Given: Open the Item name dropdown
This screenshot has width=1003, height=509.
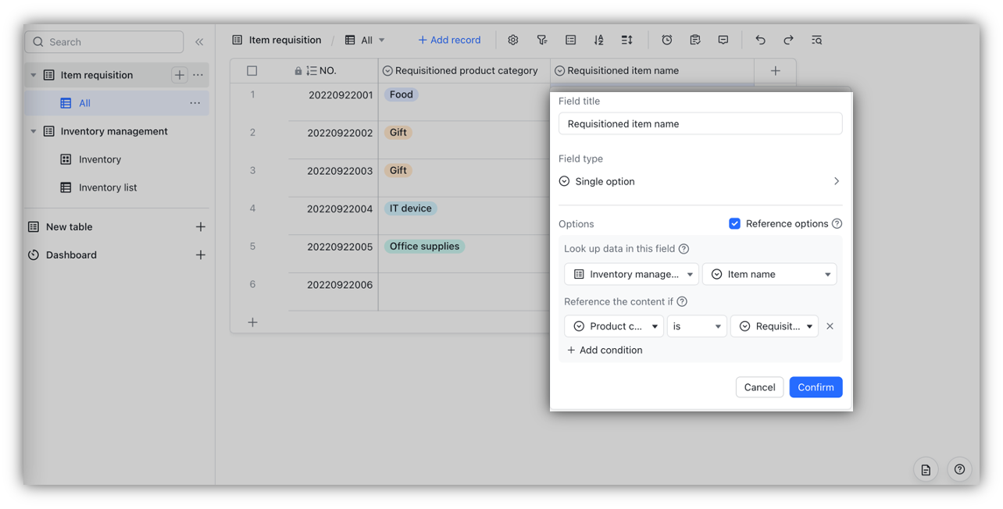Looking at the screenshot, I should click(769, 274).
